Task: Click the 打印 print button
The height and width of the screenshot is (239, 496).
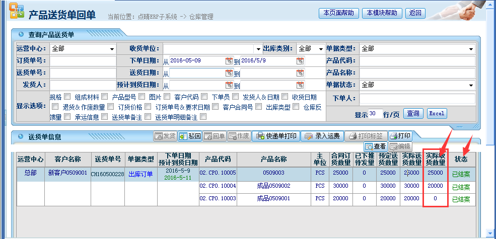Action: [400, 136]
